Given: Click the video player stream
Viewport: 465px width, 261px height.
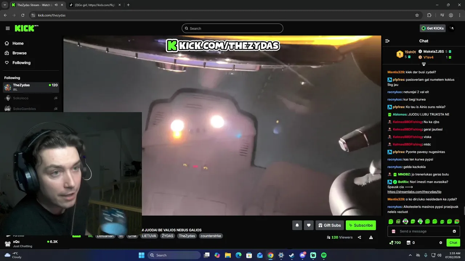Looking at the screenshot, I should pos(222,125).
